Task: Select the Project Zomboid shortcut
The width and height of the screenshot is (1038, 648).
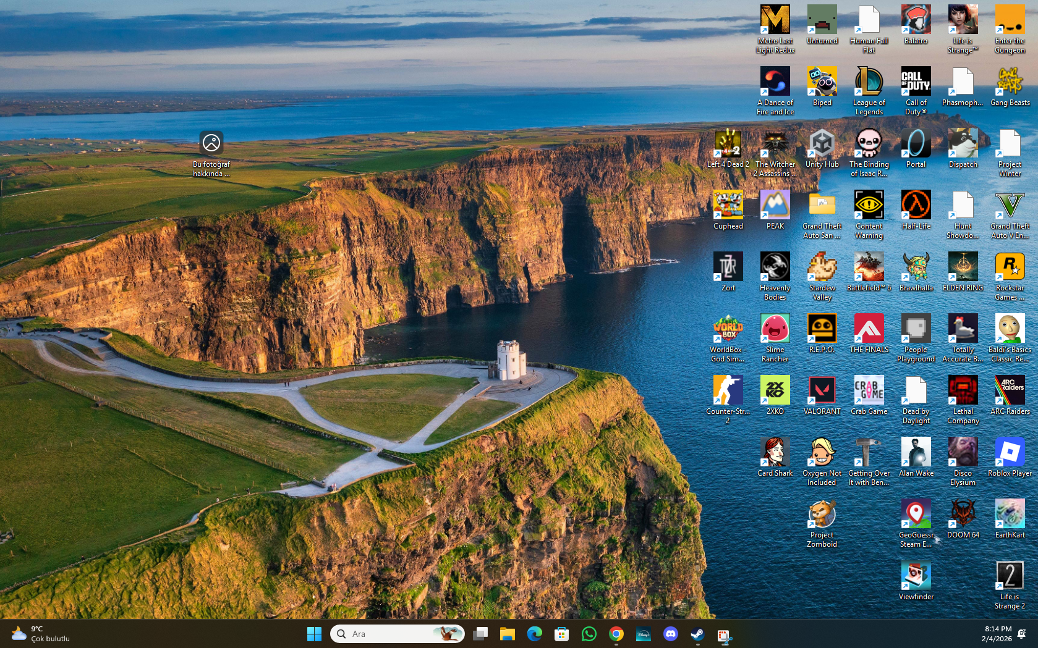Action: (822, 515)
